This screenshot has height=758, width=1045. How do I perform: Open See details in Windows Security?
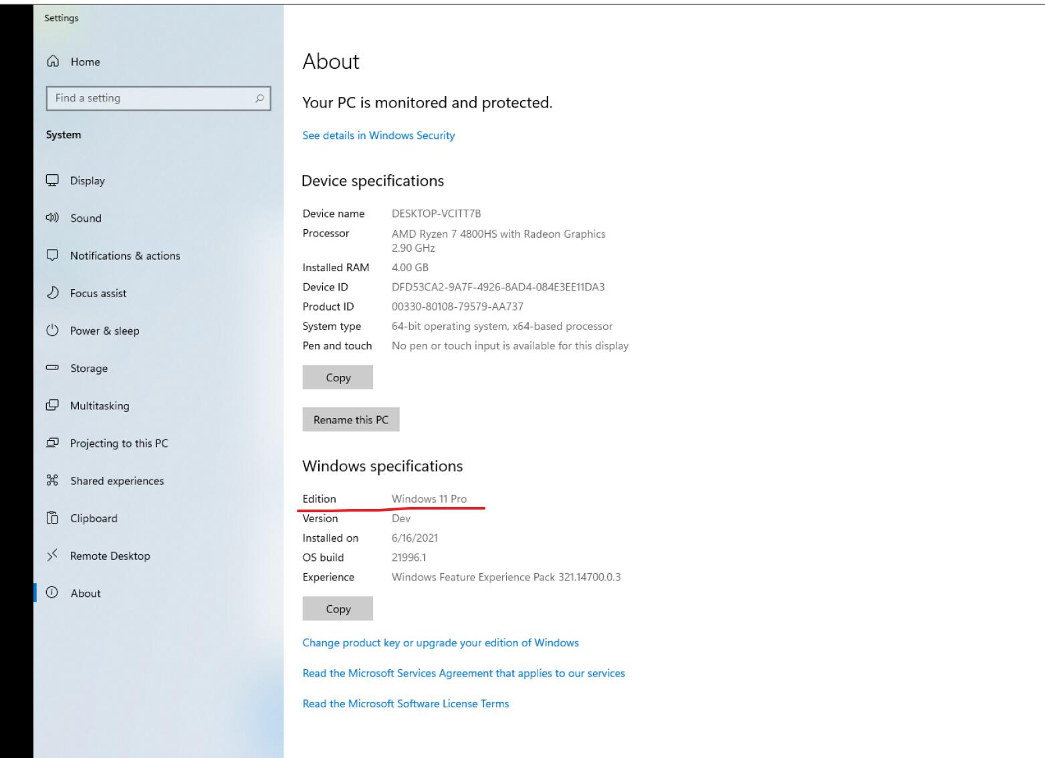click(378, 135)
